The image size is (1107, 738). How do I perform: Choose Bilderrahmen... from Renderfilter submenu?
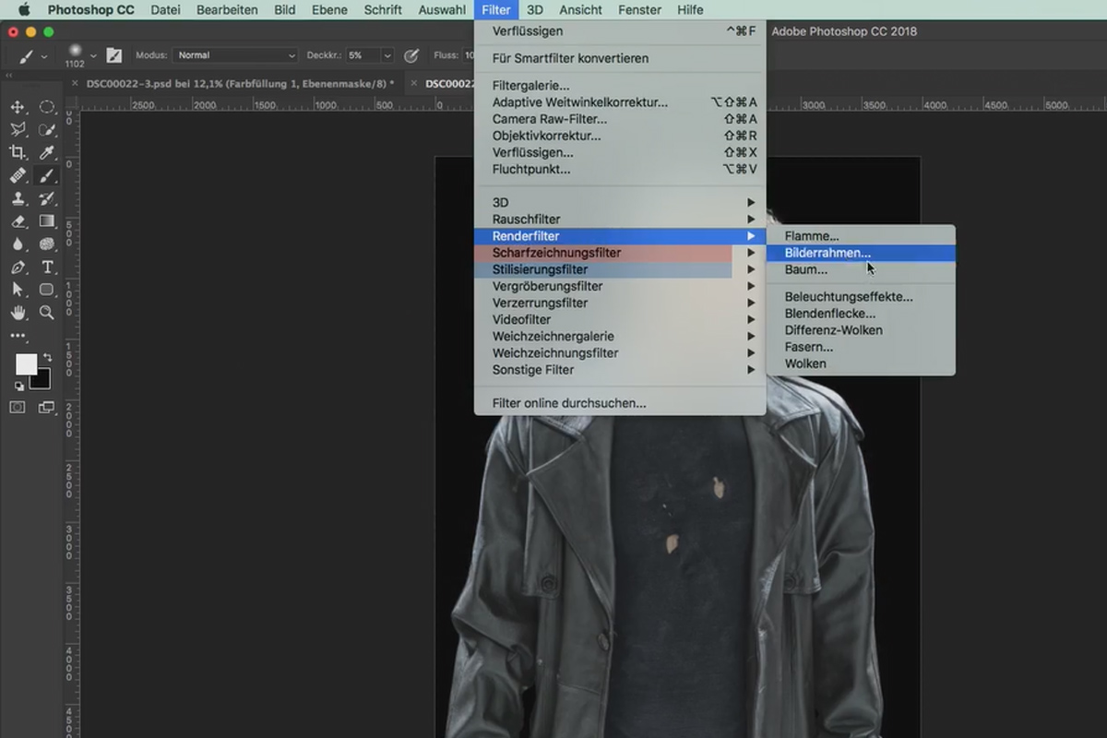861,253
